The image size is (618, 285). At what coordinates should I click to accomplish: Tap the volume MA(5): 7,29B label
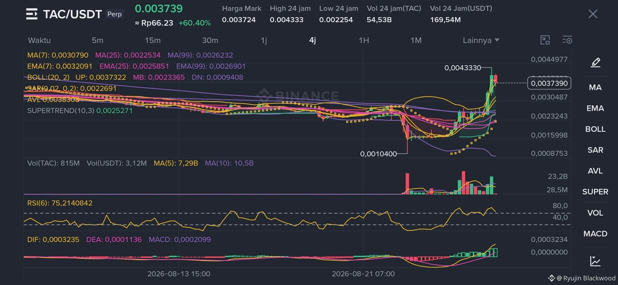[176, 163]
